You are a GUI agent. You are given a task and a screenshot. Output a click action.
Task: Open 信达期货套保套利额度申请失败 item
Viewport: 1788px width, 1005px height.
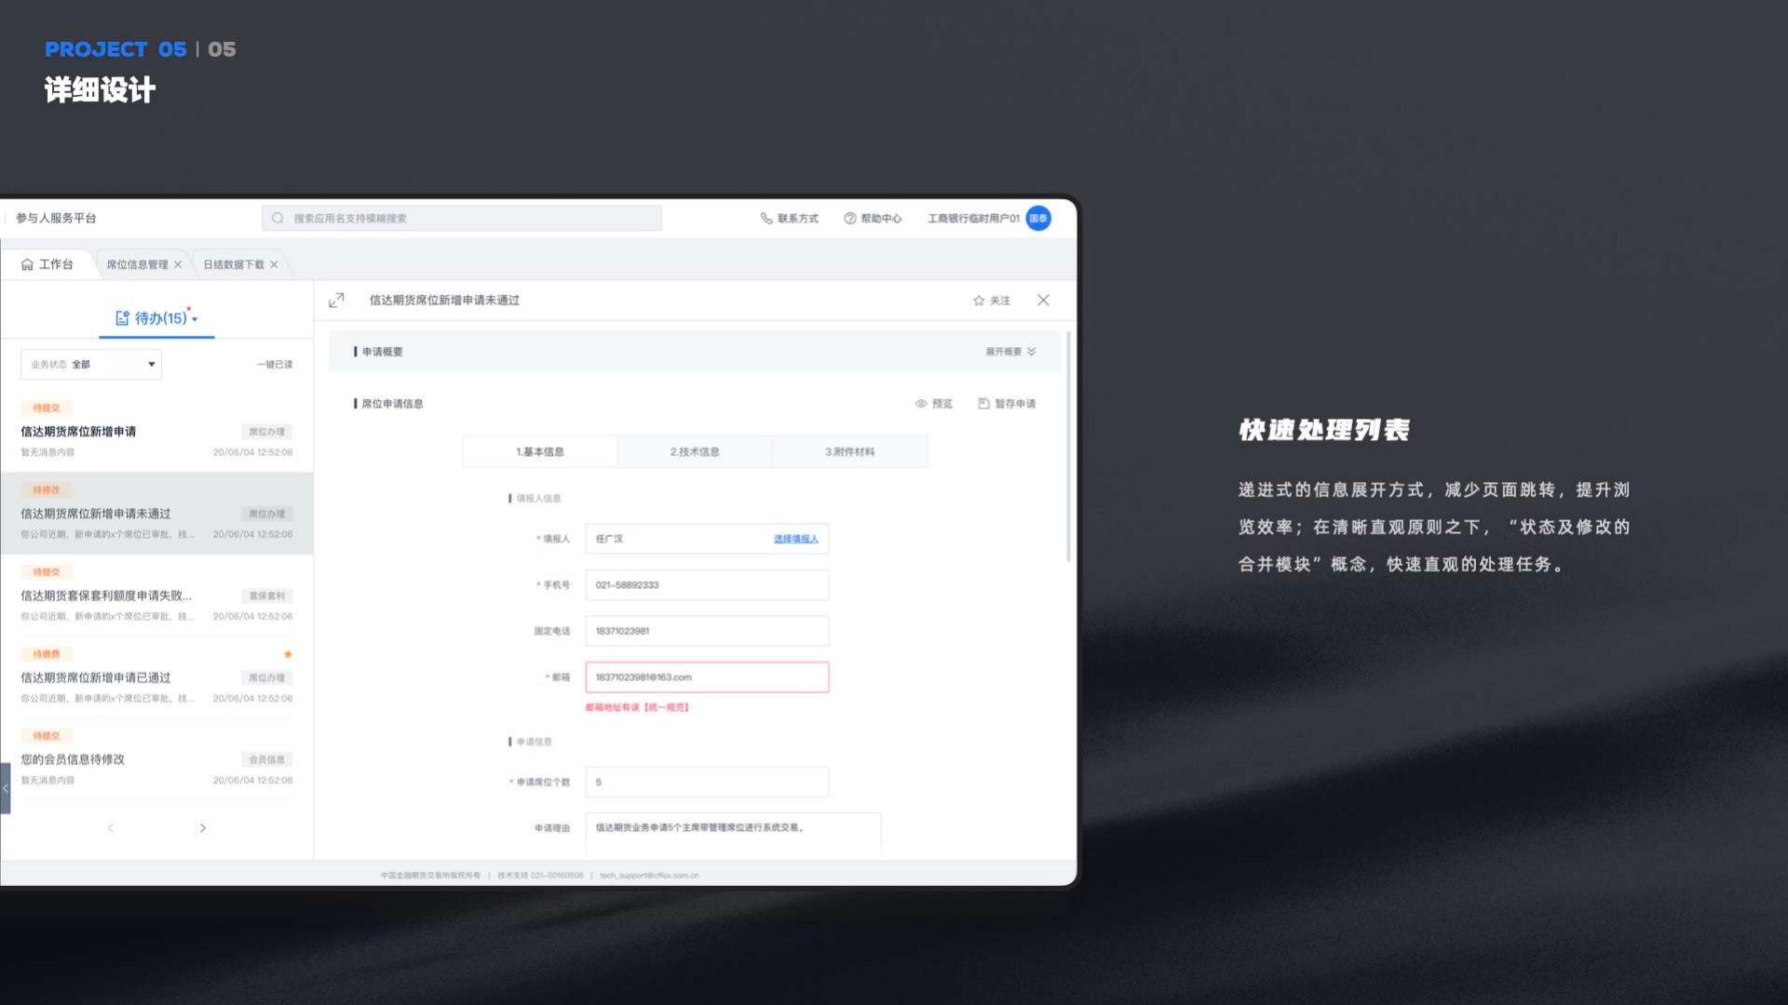coord(156,596)
